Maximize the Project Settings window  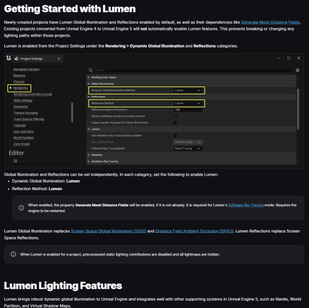[x=288, y=58]
